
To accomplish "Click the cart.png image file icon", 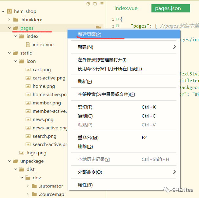I will [28, 70].
